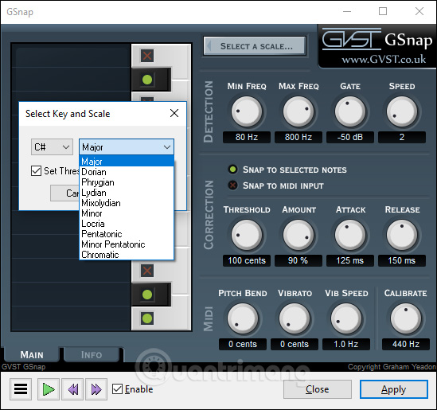Toggle the Set Threshold checkbox in the dialog
Viewport: 437px width, 410px height.
click(x=37, y=171)
